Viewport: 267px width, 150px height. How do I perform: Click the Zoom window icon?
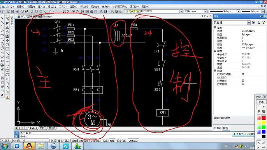pos(73,11)
